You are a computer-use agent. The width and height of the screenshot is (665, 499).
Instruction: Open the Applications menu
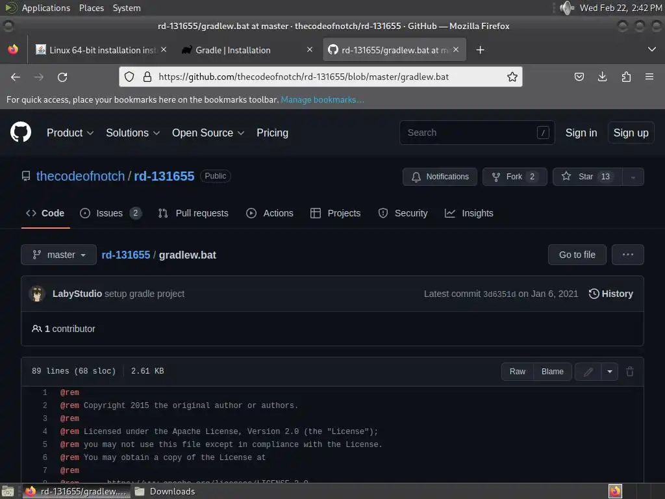pos(46,8)
